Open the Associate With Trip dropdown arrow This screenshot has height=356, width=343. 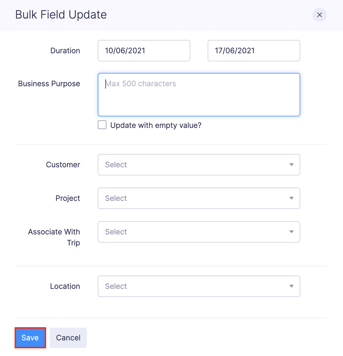click(292, 232)
